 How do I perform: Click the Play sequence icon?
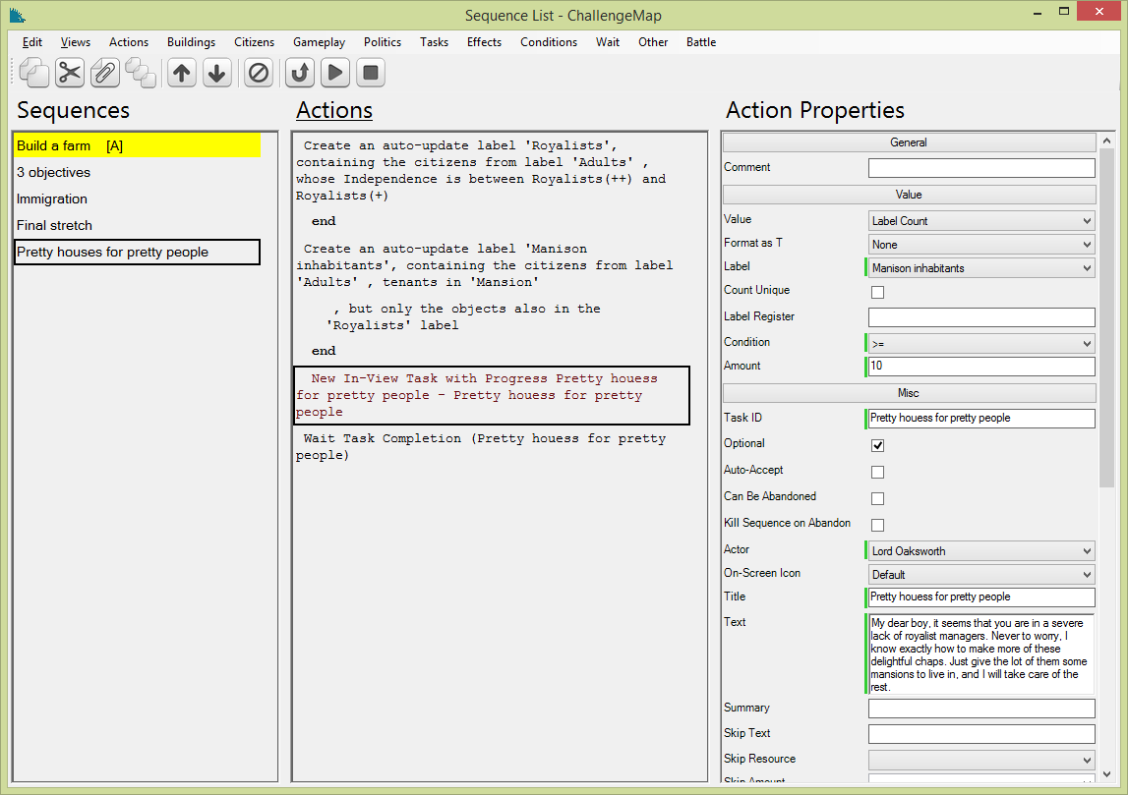335,73
